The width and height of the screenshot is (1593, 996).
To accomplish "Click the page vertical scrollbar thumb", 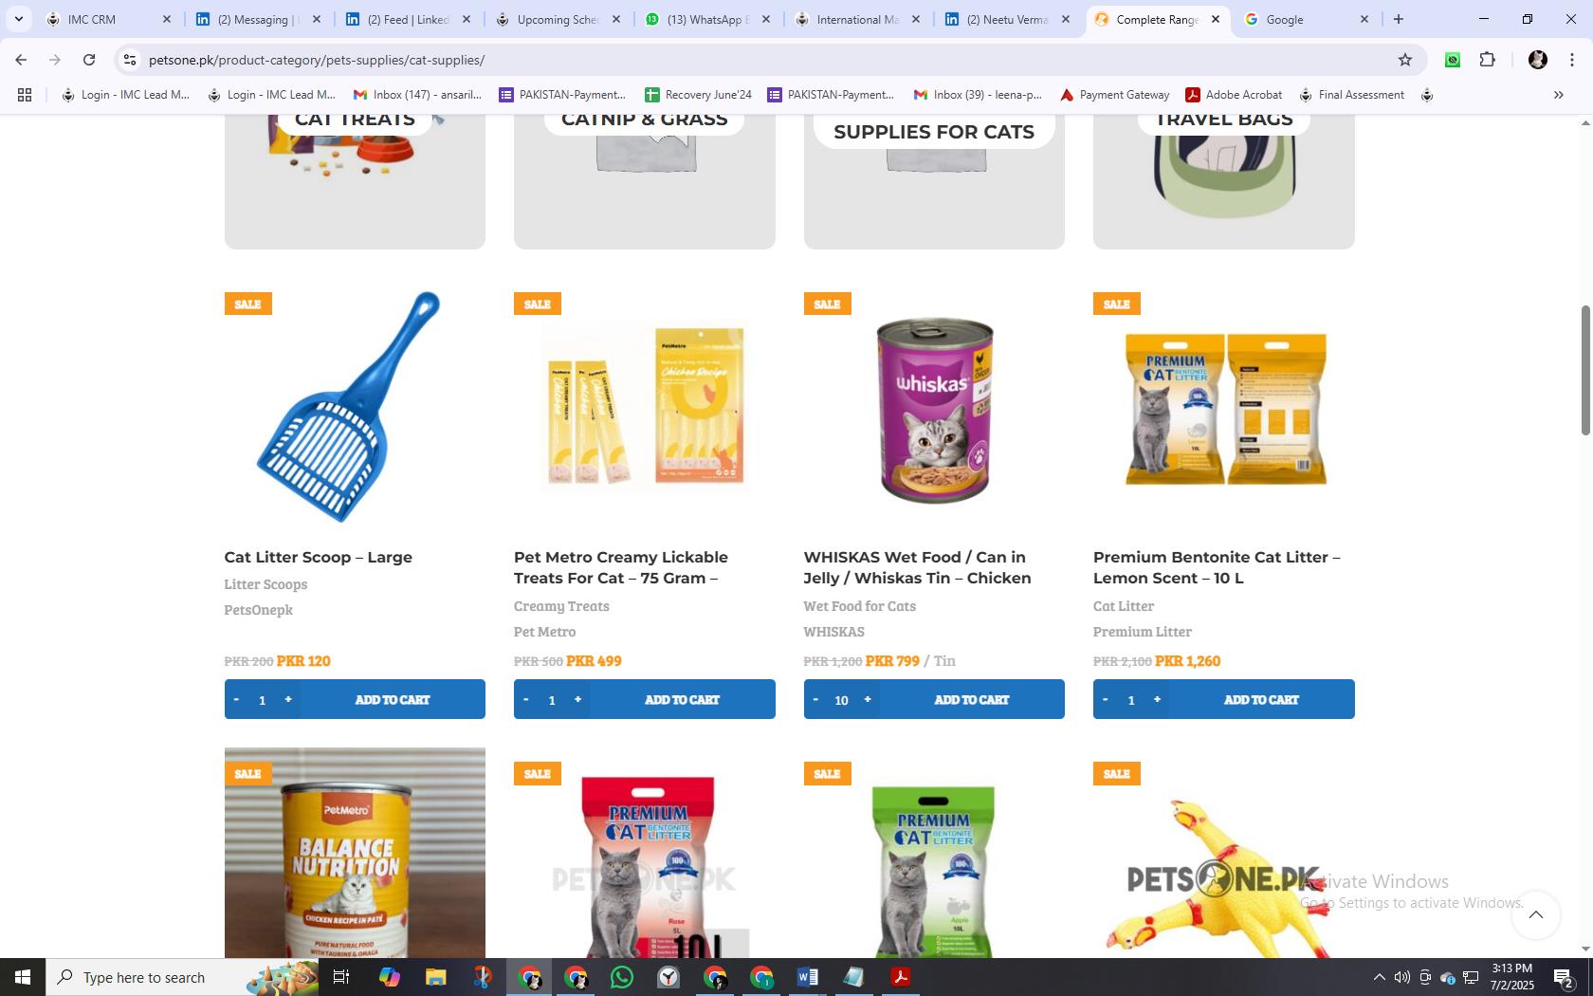I will click(x=1585, y=370).
